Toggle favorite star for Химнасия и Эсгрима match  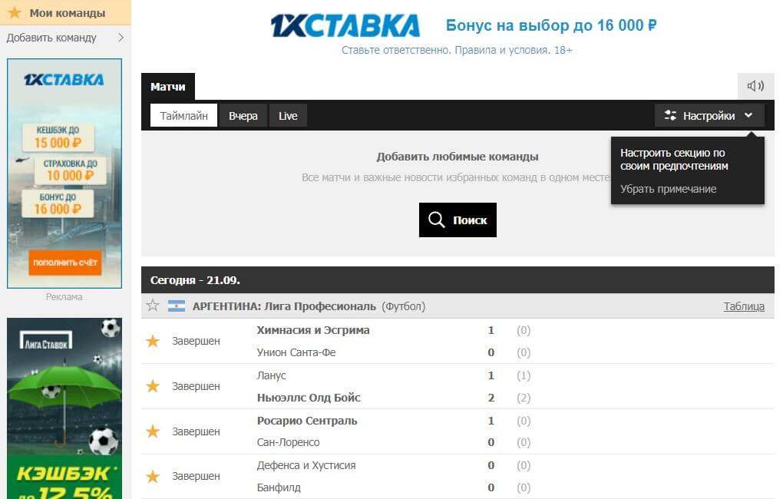tap(153, 341)
